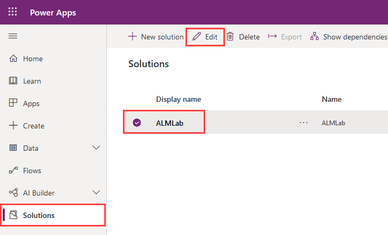This screenshot has width=388, height=235.
Task: Click the Apps grid icon
Action: click(13, 103)
